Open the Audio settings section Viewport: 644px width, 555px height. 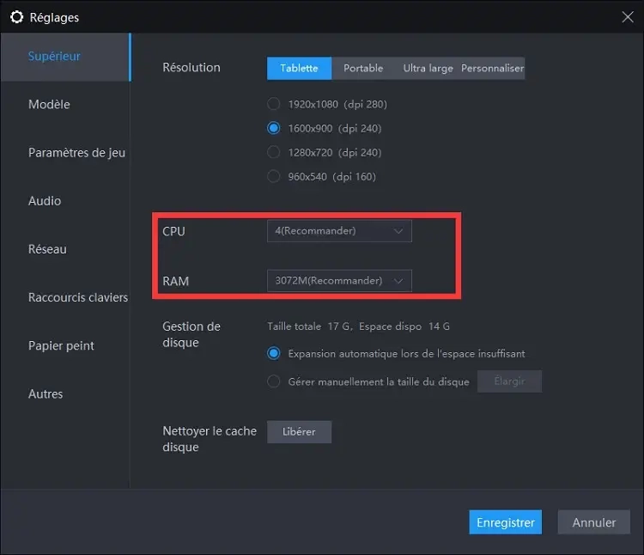pyautogui.click(x=45, y=200)
